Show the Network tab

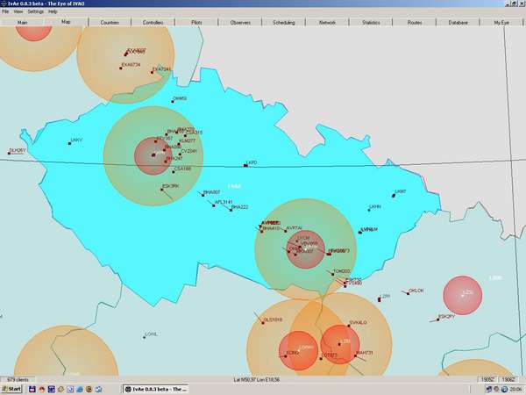(327, 23)
